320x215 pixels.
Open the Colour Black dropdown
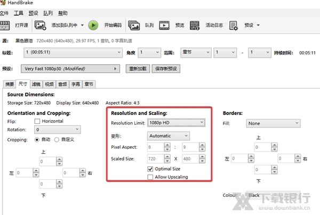coord(273,195)
